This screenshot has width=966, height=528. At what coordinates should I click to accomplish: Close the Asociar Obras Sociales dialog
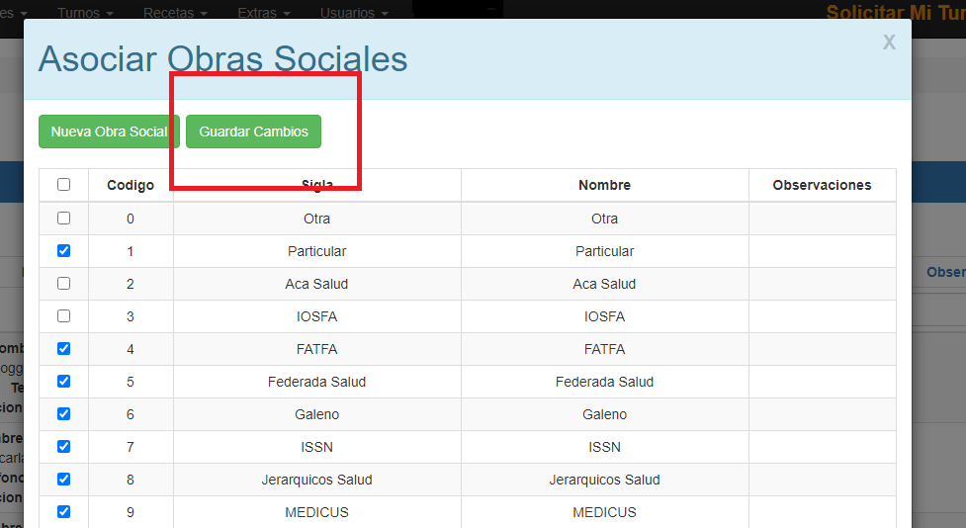(889, 42)
